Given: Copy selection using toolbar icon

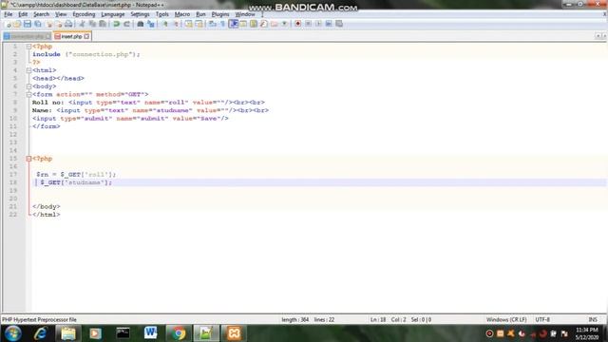Looking at the screenshot, I should point(92,24).
